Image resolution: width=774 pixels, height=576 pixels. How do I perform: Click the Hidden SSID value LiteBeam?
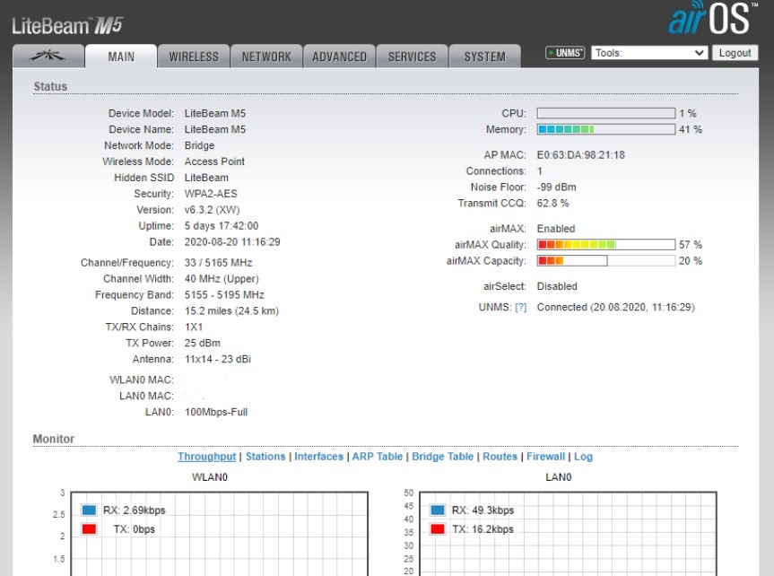pos(206,178)
